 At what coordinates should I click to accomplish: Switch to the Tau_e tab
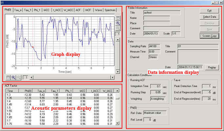tap(18, 10)
